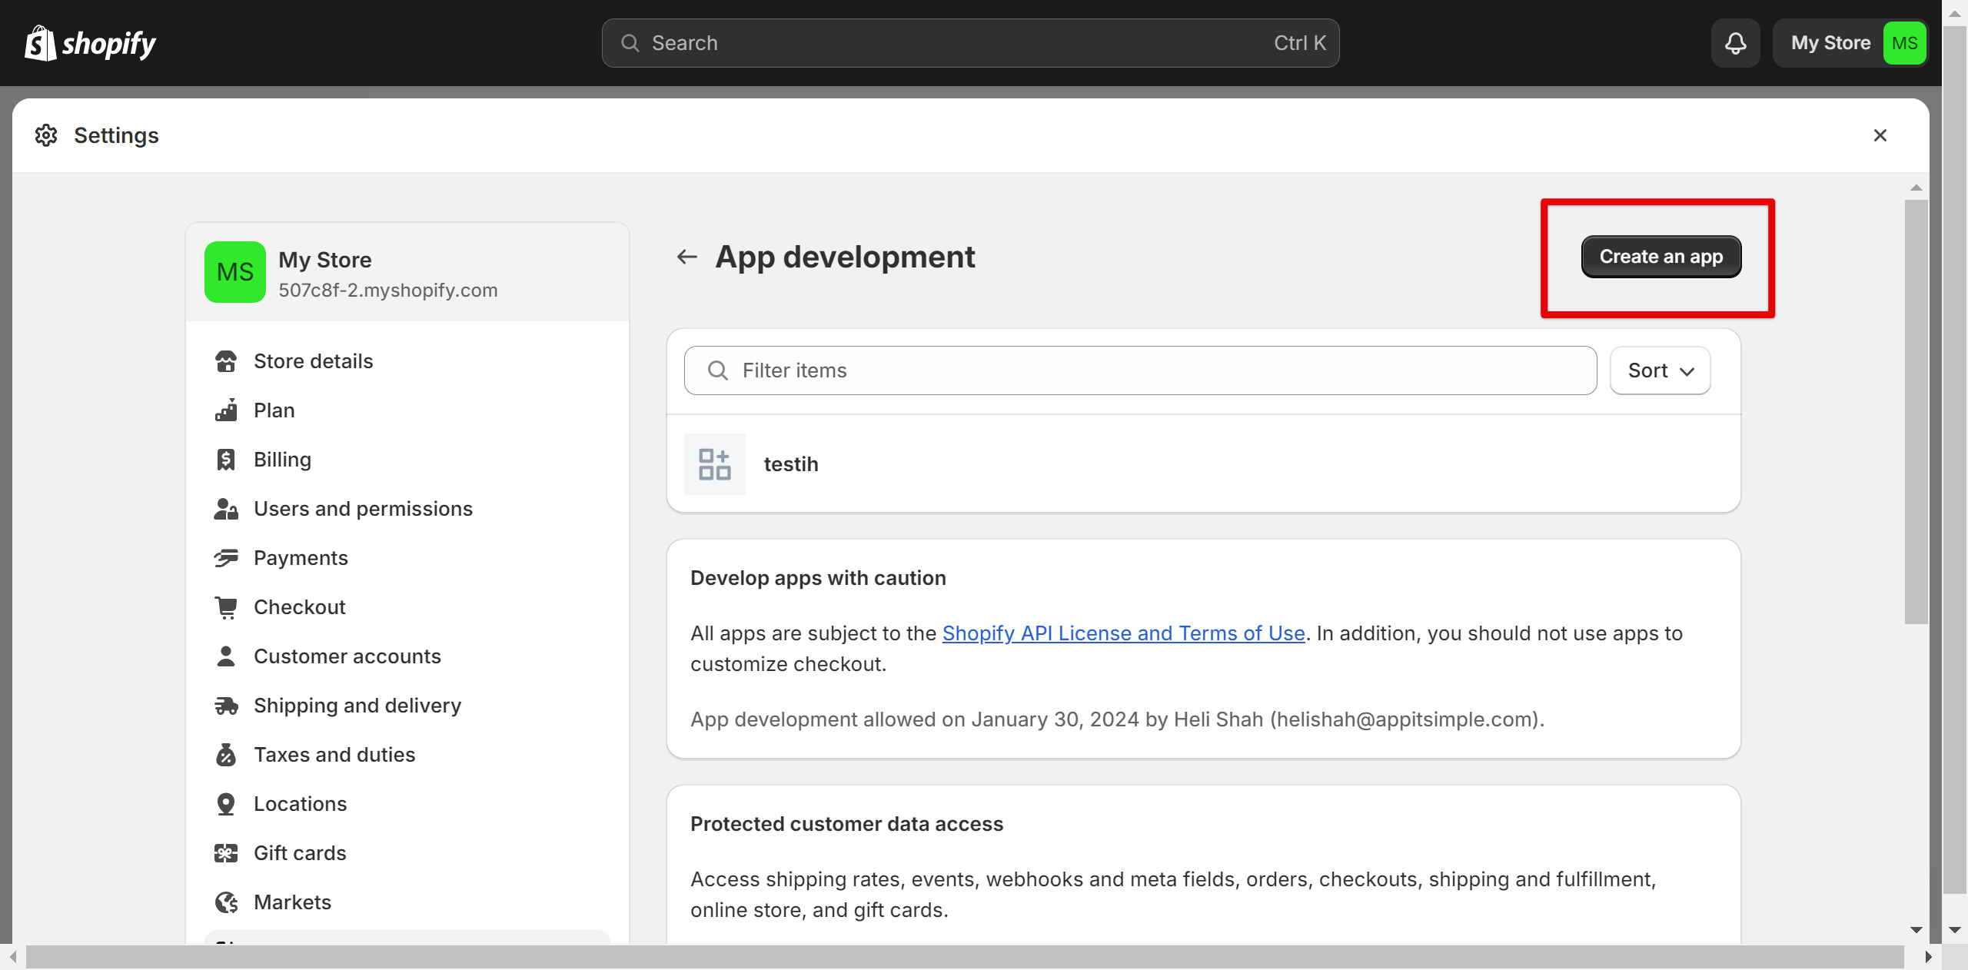Click the 507c8f-2.myshopify.com domain text
This screenshot has height=970, width=1968.
point(388,291)
